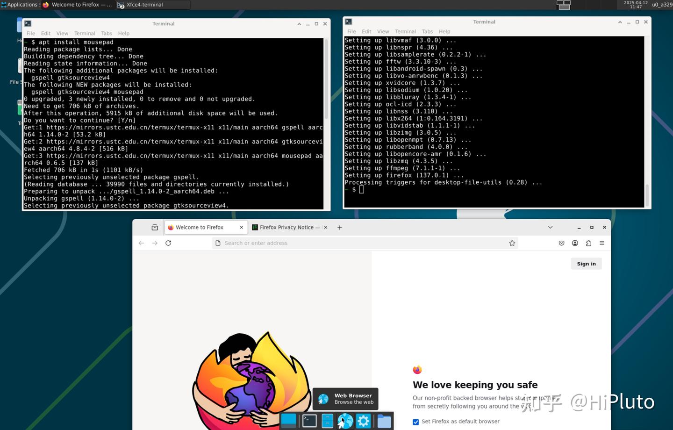Switch to the Firefox Privacy Notice tab
This screenshot has height=430, width=673.
pos(286,227)
